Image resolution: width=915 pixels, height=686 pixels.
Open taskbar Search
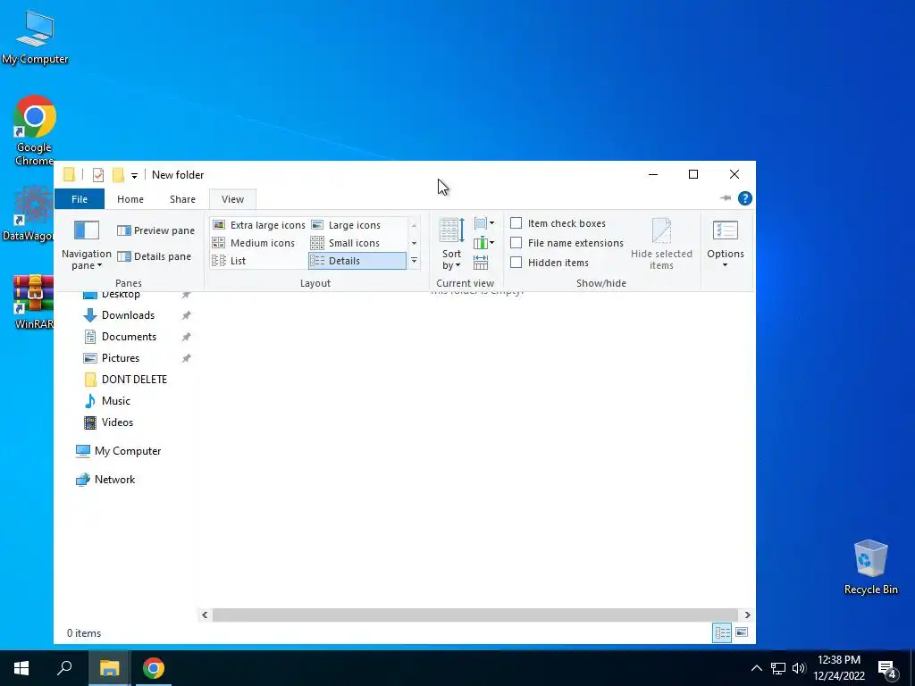(64, 668)
